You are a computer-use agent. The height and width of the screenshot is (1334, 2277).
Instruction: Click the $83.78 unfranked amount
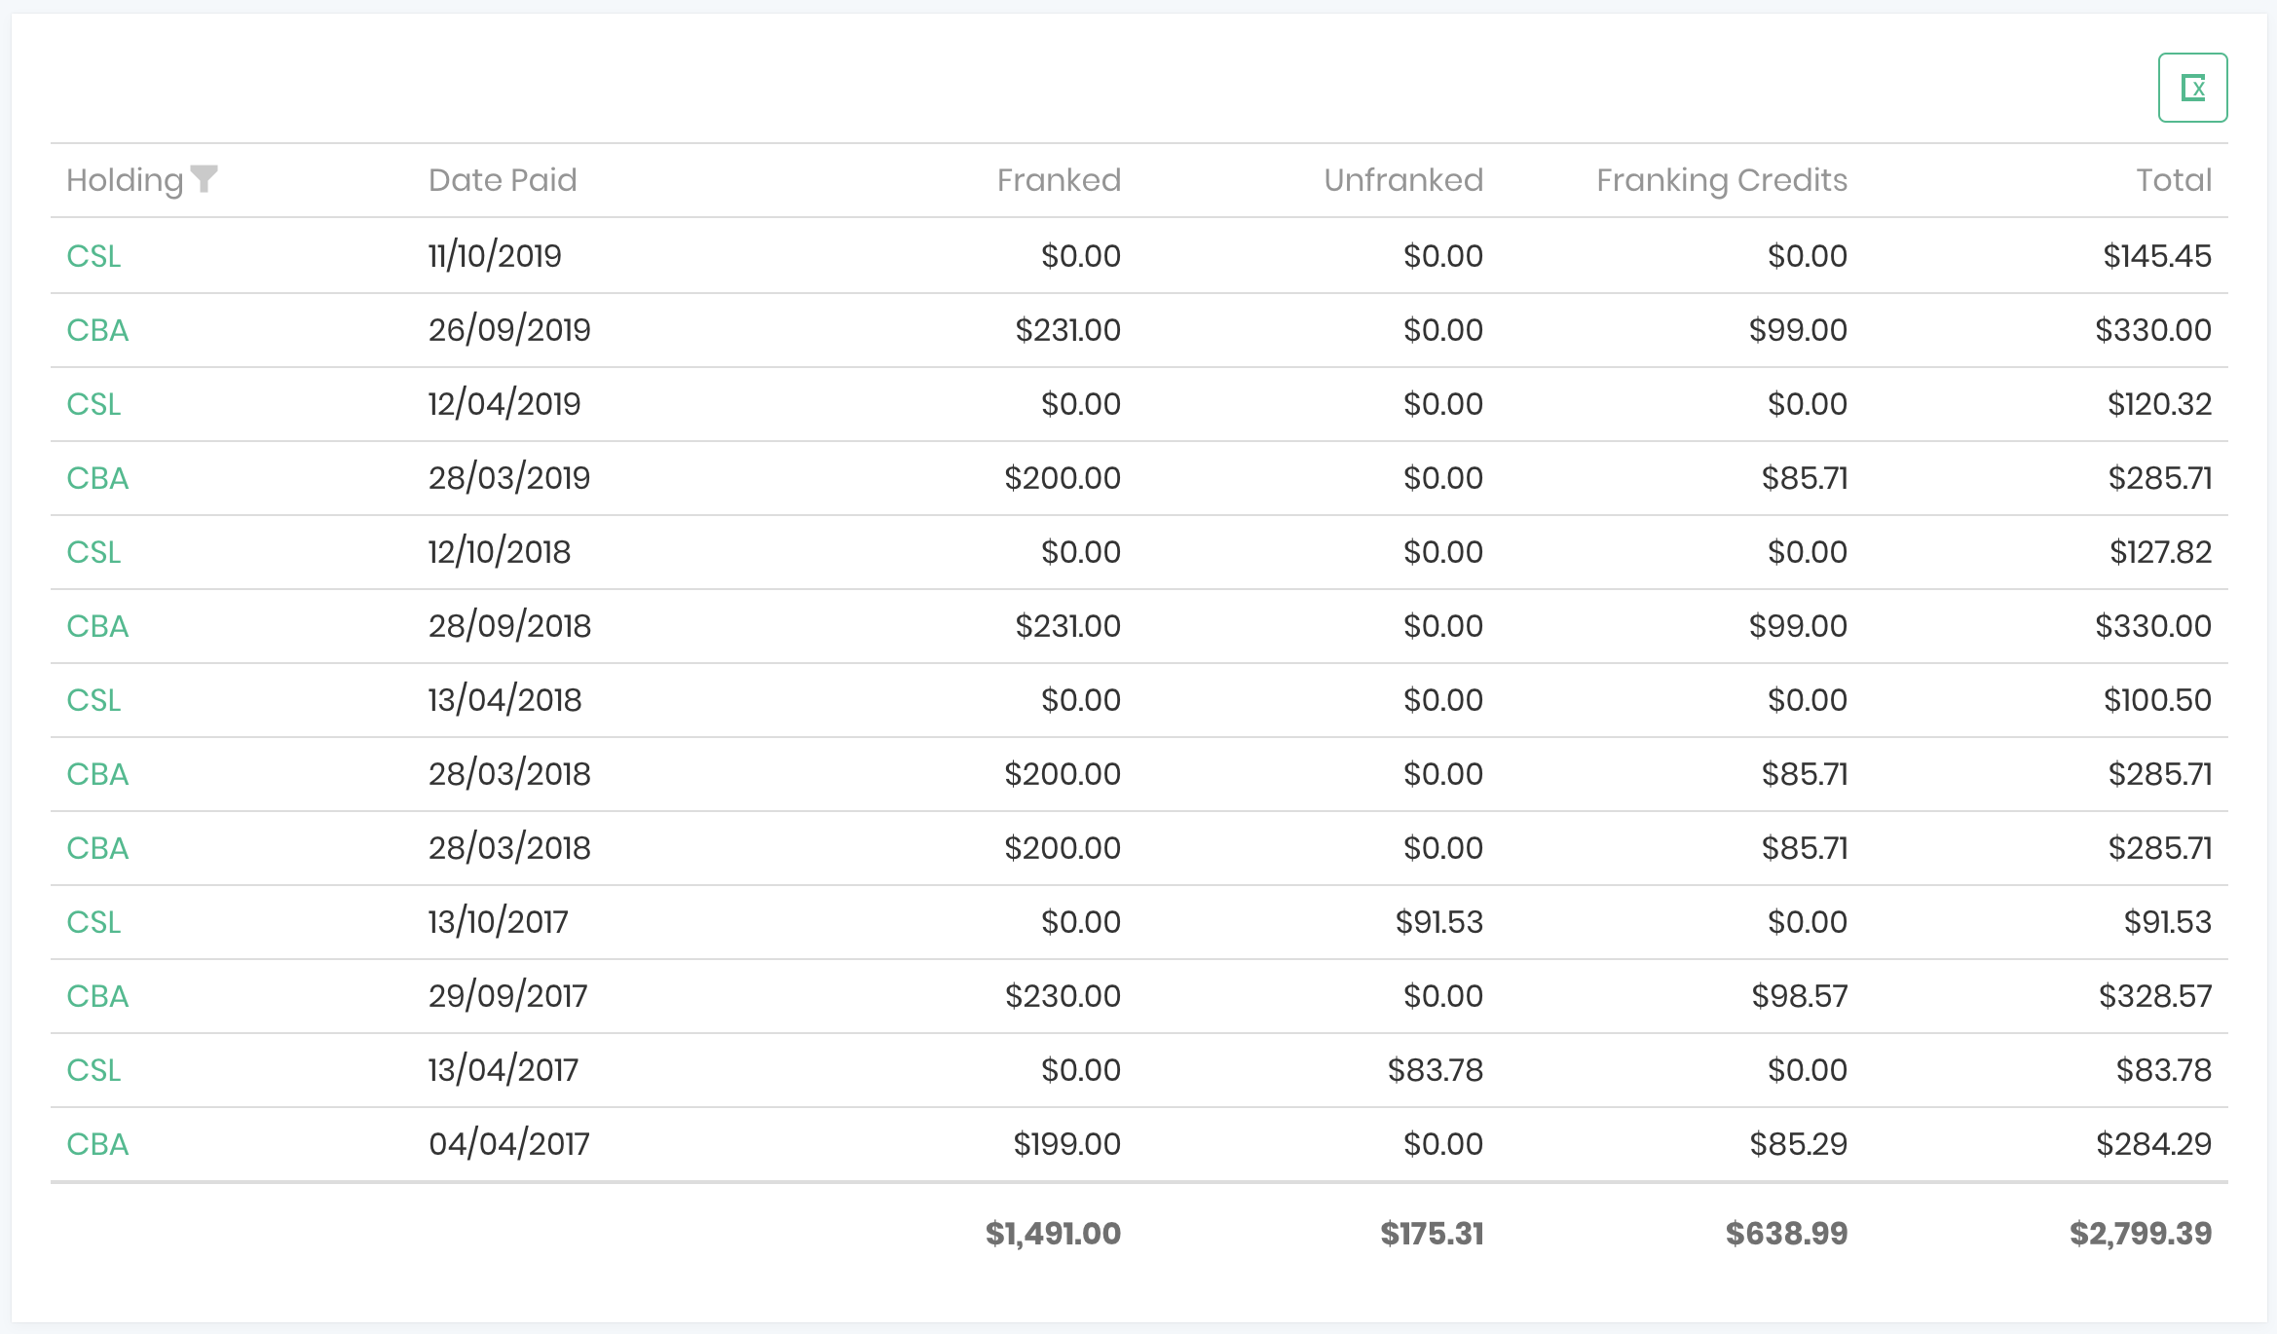point(1435,1070)
